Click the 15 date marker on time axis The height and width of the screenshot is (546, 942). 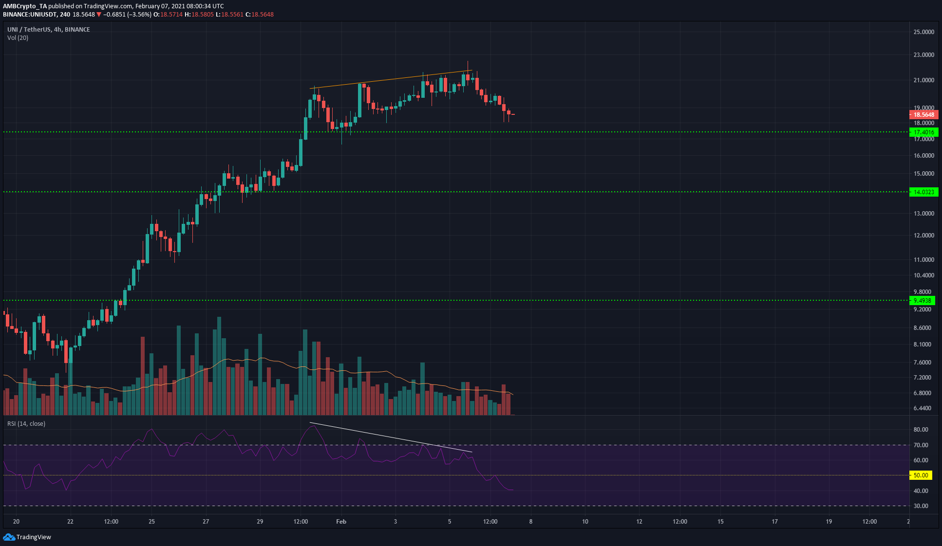click(x=720, y=522)
